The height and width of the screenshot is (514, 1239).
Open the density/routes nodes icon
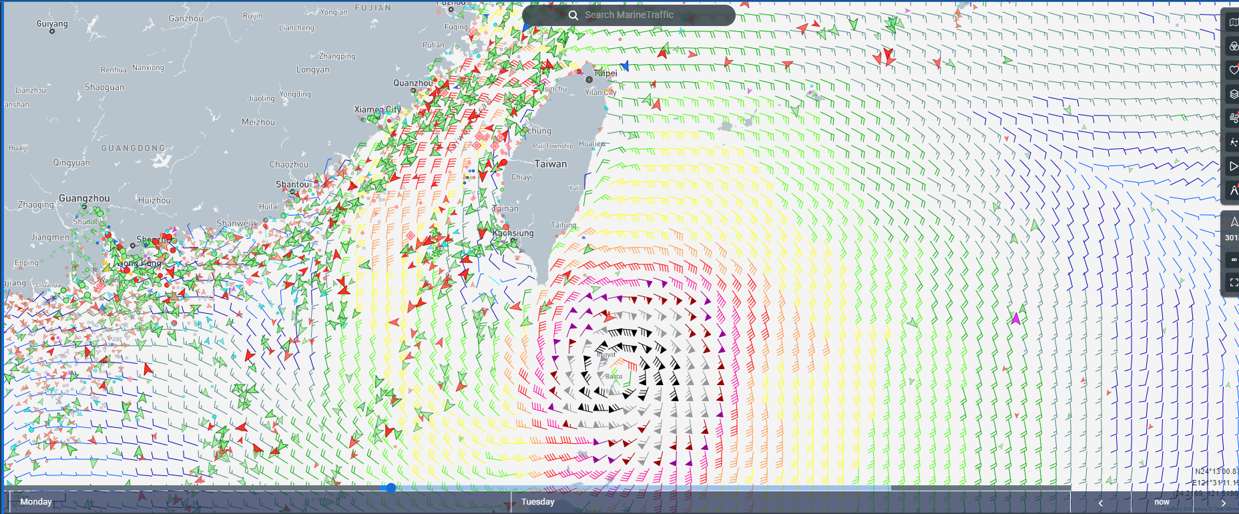1233,142
